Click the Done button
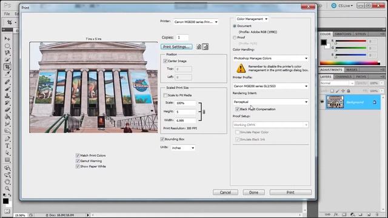Viewport: 388px width, 218px height. point(253,193)
